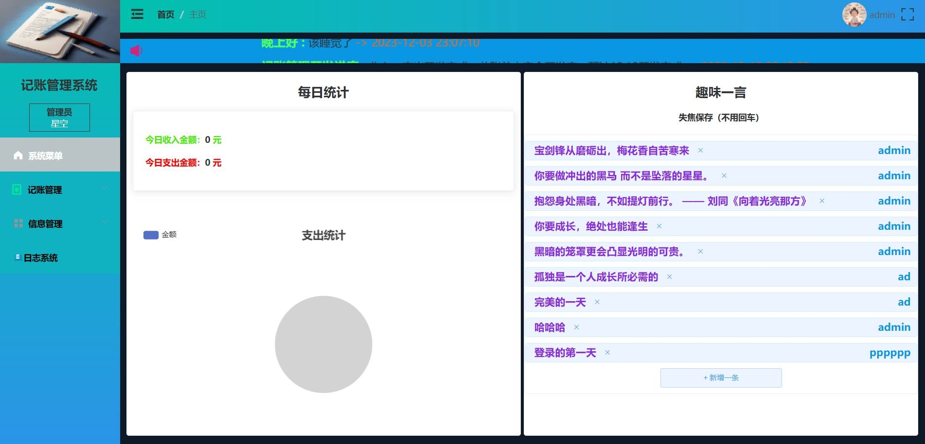Edit the quote 抱怨身处黑暗，不如提灯前行
This screenshot has width=925, height=444.
click(x=671, y=201)
